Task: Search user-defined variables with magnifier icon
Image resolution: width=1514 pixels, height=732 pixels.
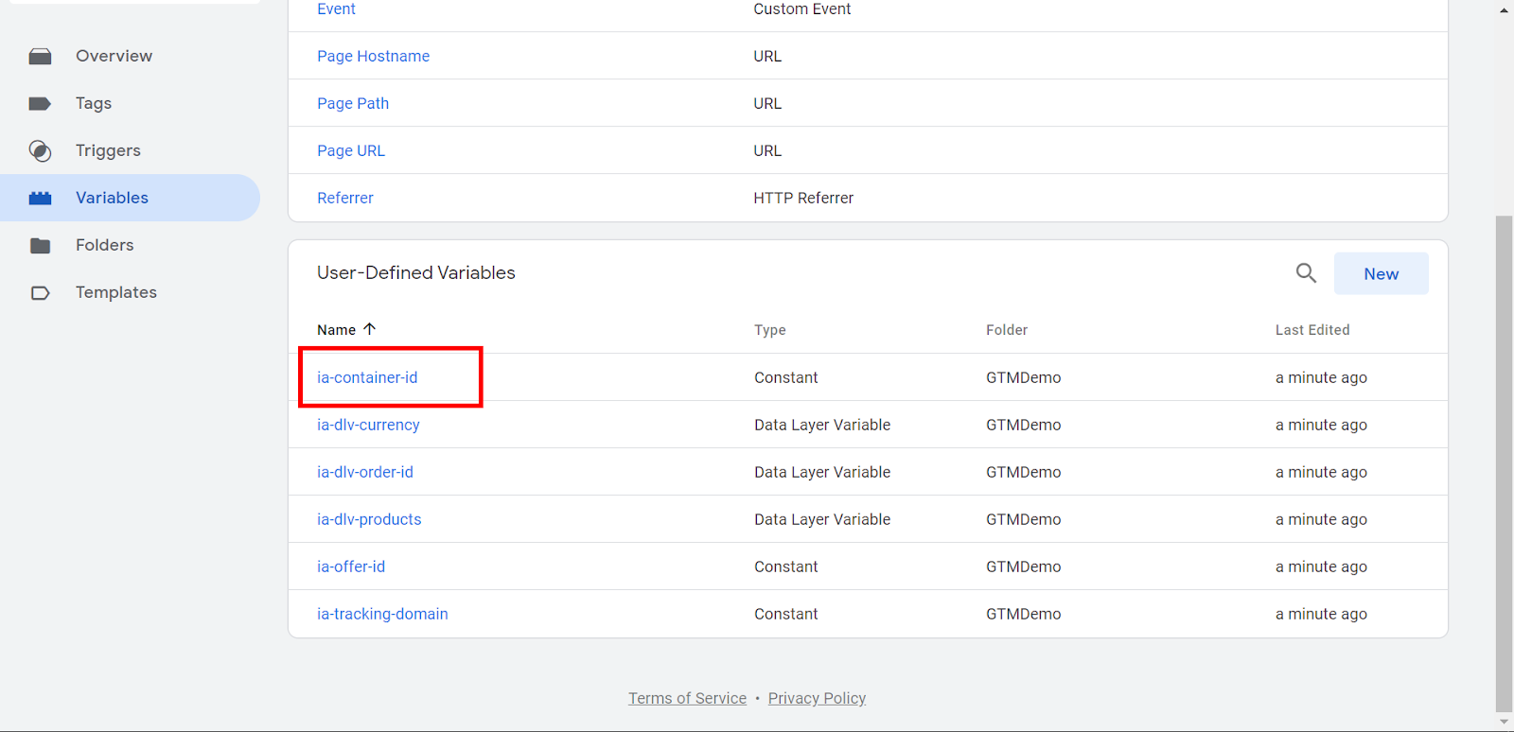Action: coord(1306,273)
